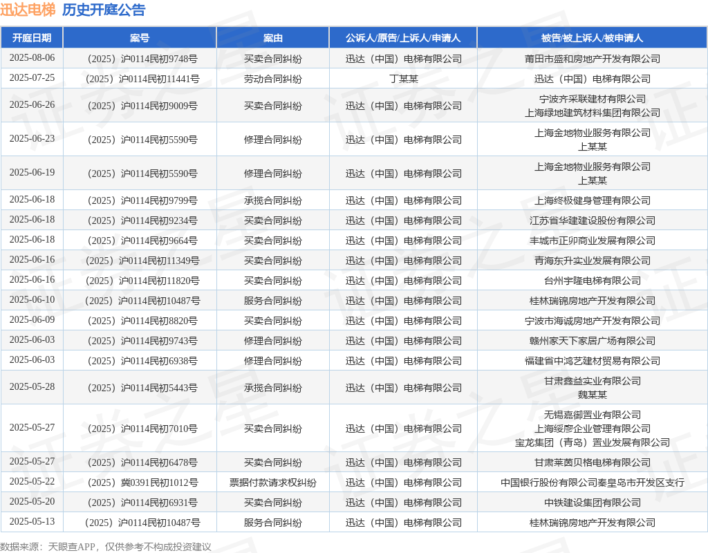Click case number 沪0114民初9799号

[142, 200]
